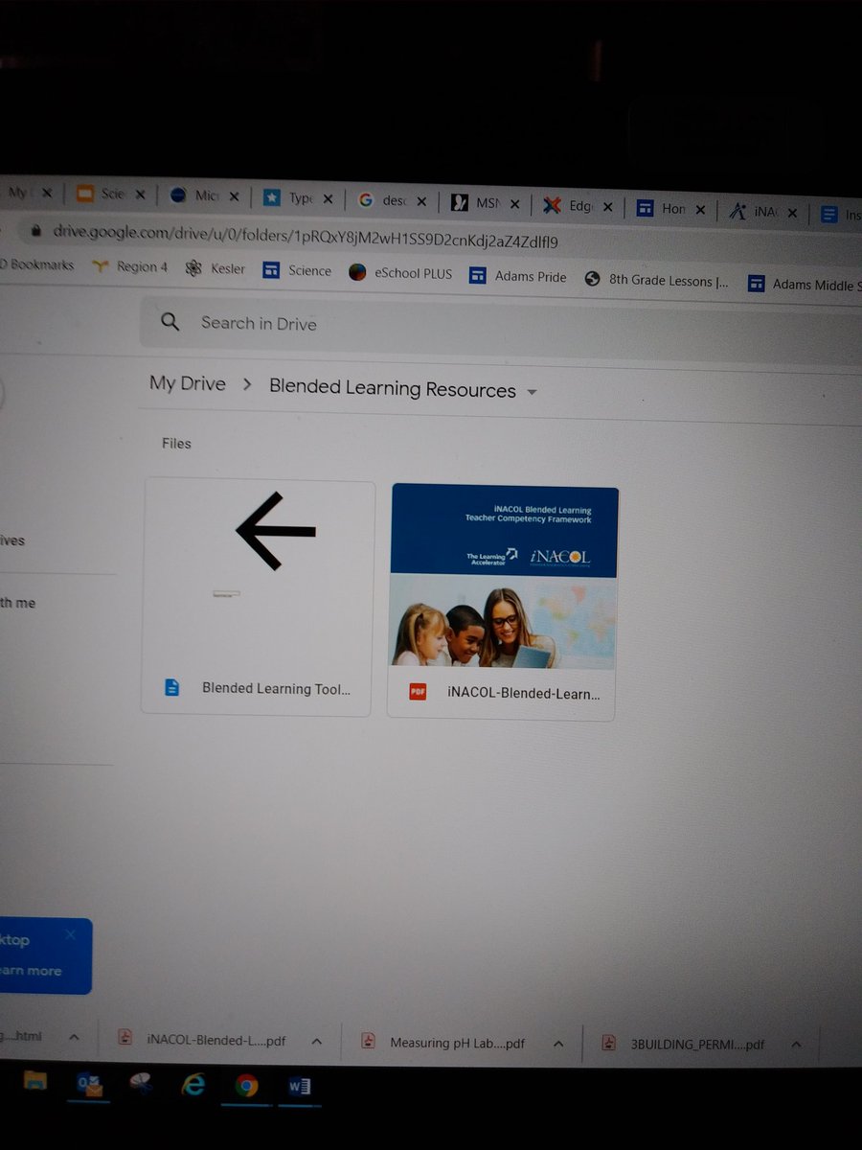Screen dimensions: 862x1150
Task: Select the iNACOL-Blended-Learn file name
Action: click(x=524, y=693)
